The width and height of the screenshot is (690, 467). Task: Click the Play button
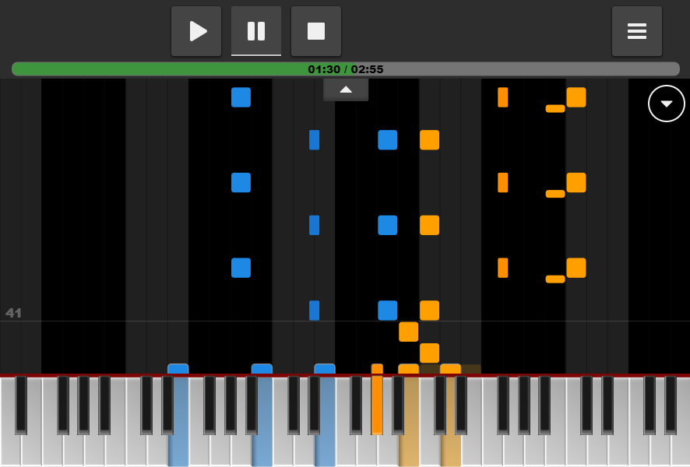point(196,31)
